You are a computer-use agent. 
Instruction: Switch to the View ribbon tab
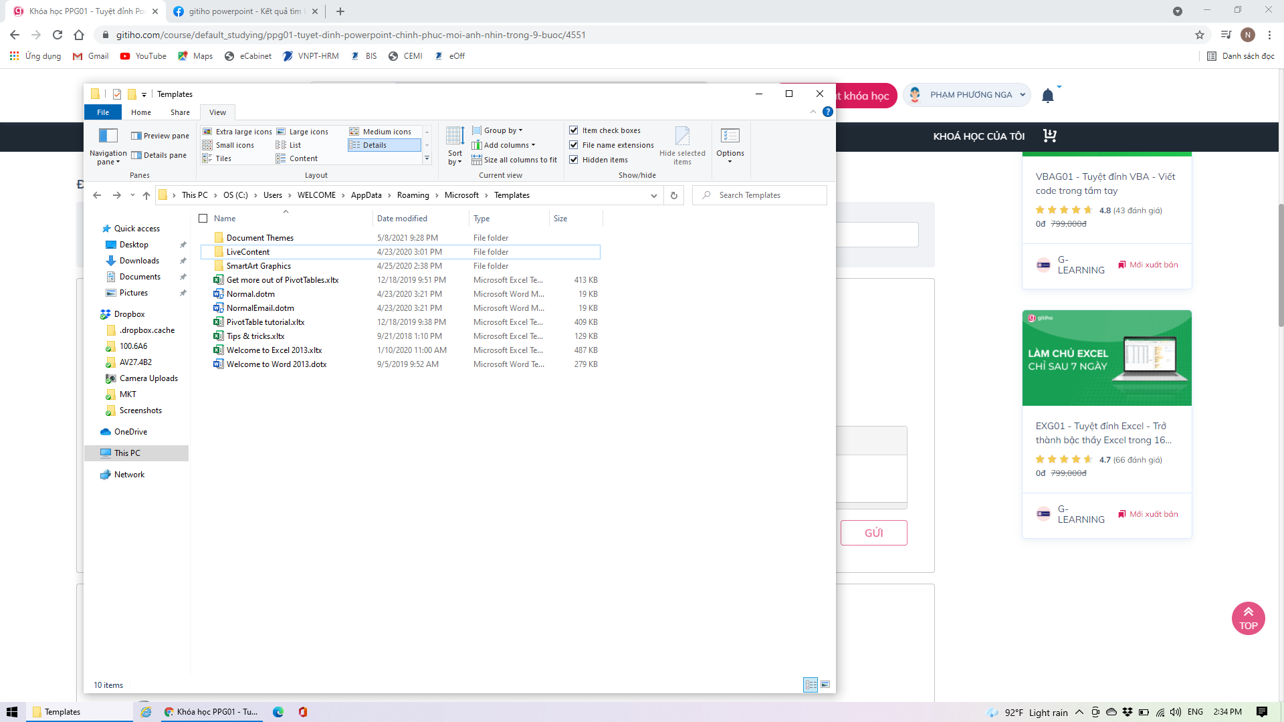point(217,112)
